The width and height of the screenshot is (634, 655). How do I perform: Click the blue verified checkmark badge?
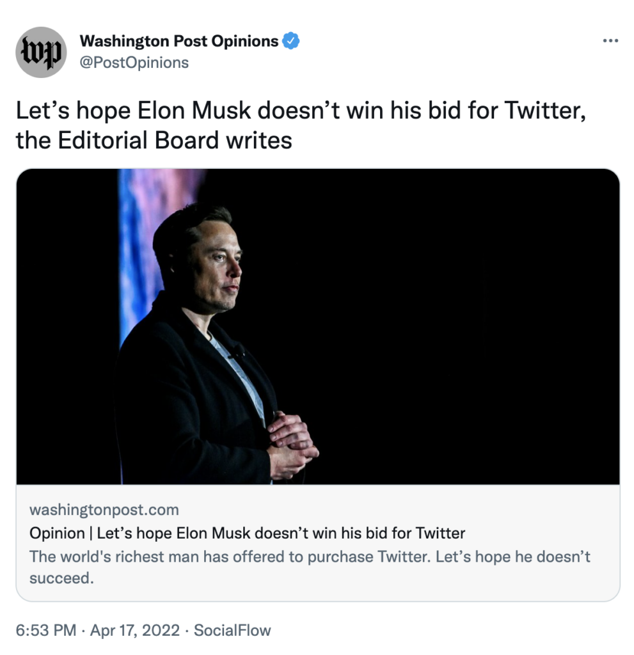(291, 42)
